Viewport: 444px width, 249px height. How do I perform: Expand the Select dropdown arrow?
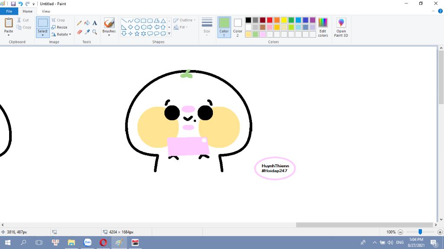(43, 35)
